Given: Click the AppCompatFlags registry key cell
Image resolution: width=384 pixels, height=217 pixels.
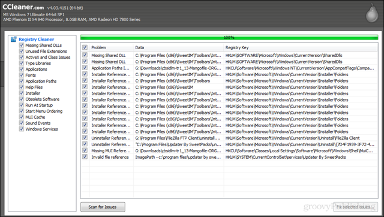Looking at the screenshot, I should pos(300,68).
